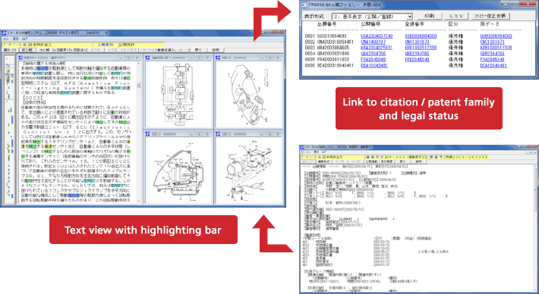Open the 表示 menu in the text view window

(x=16, y=39)
